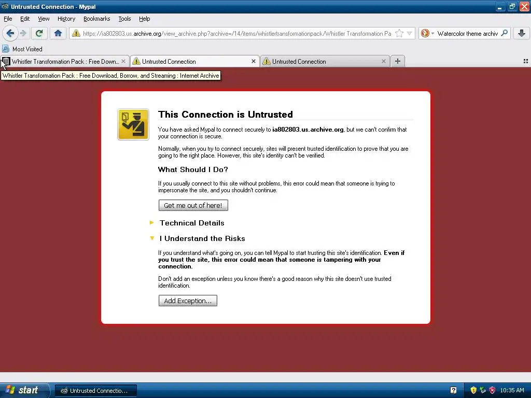Close the last Untrusted Connection tab
531x398 pixels.
[383, 61]
